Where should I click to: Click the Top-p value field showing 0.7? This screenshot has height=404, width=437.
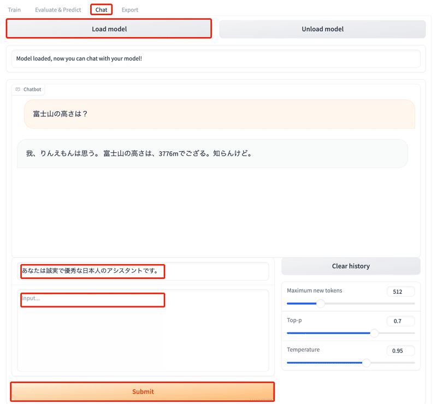click(400, 320)
